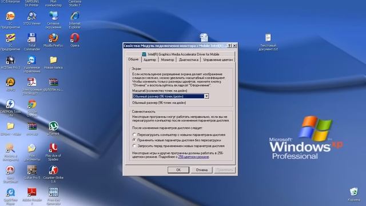Switch to the Управление цветом tab

[x=218, y=60]
